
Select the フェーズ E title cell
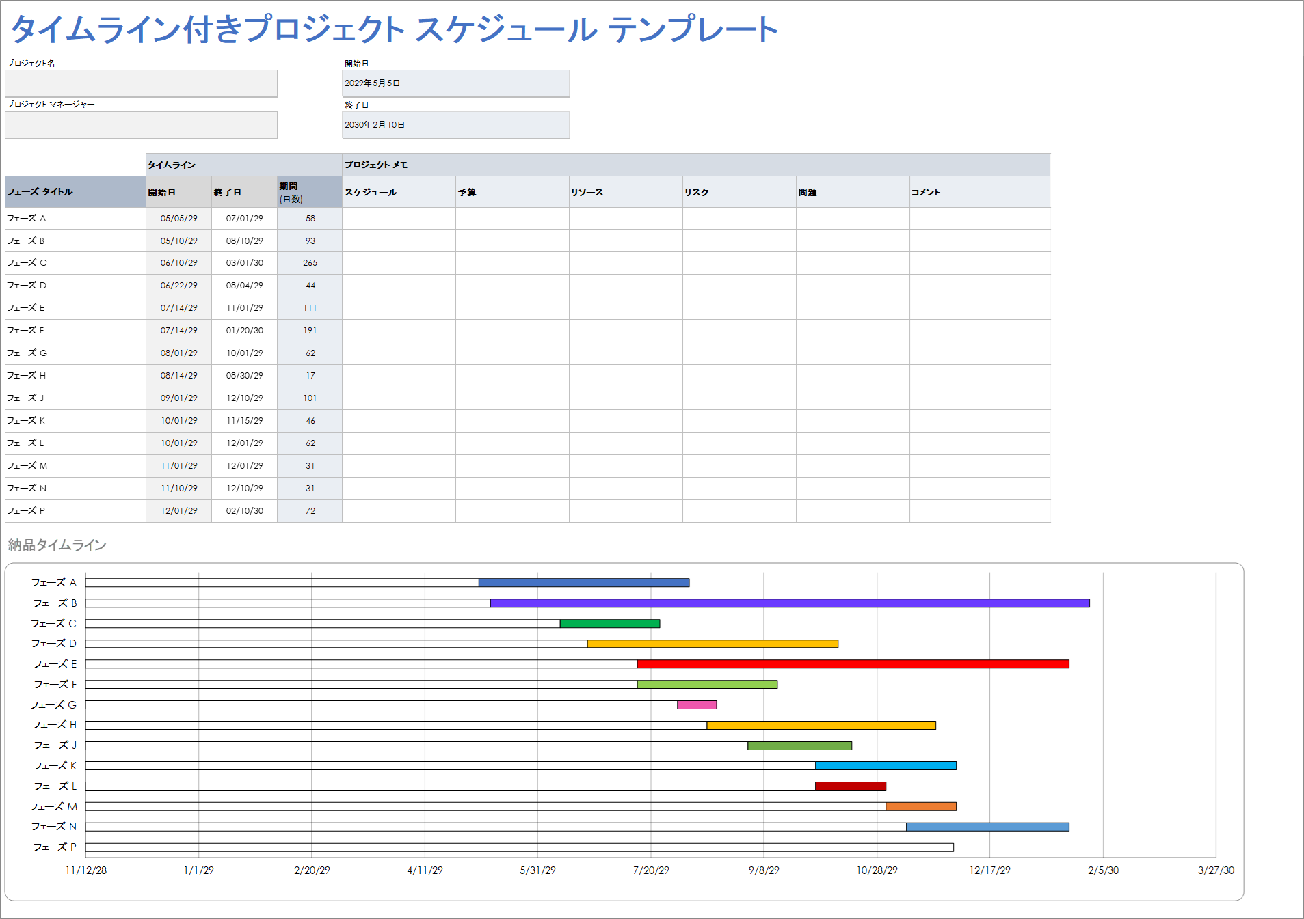(75, 308)
